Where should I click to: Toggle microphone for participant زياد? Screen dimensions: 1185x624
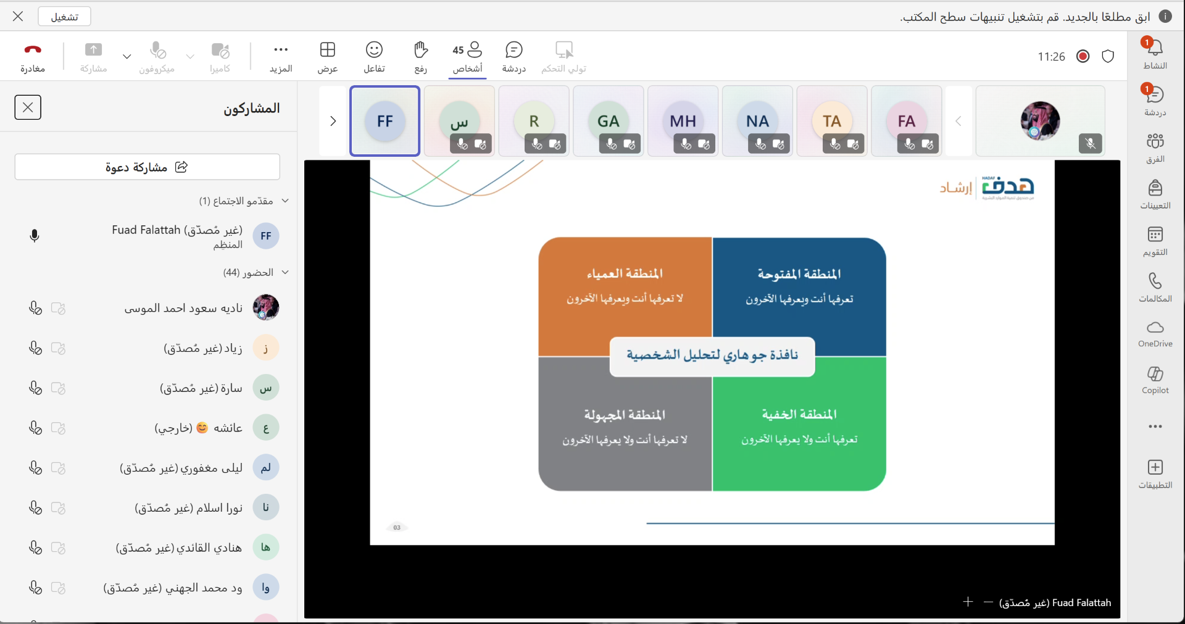[35, 348]
